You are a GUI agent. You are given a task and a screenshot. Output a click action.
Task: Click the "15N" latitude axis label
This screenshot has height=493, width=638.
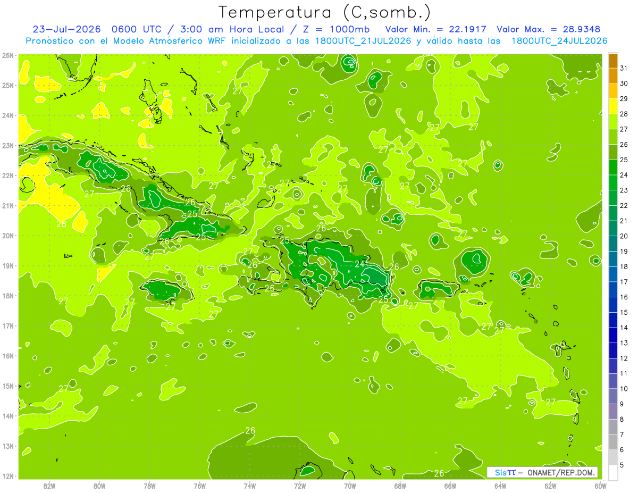coord(8,386)
